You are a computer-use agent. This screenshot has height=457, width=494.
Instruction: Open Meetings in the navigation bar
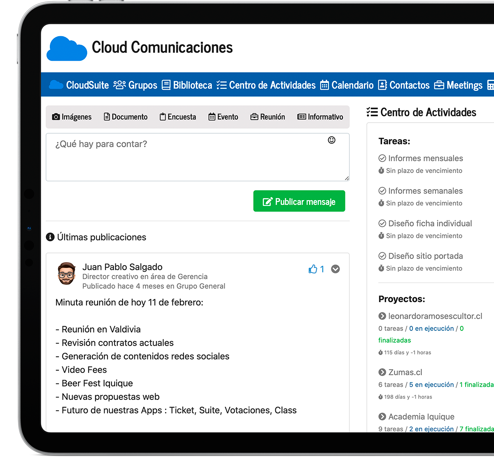pyautogui.click(x=458, y=85)
